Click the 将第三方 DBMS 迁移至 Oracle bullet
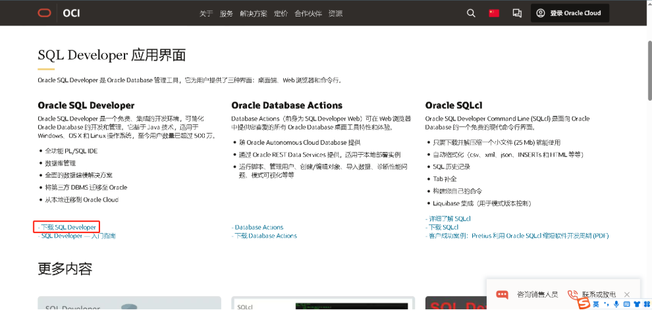 (x=86, y=188)
